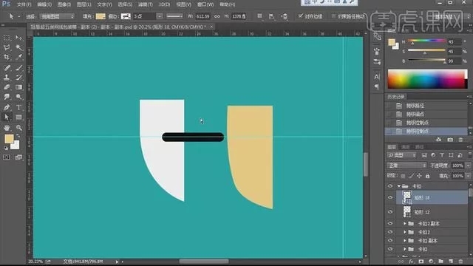Select the Eraser tool
This screenshot has height=266, width=473.
click(7, 87)
